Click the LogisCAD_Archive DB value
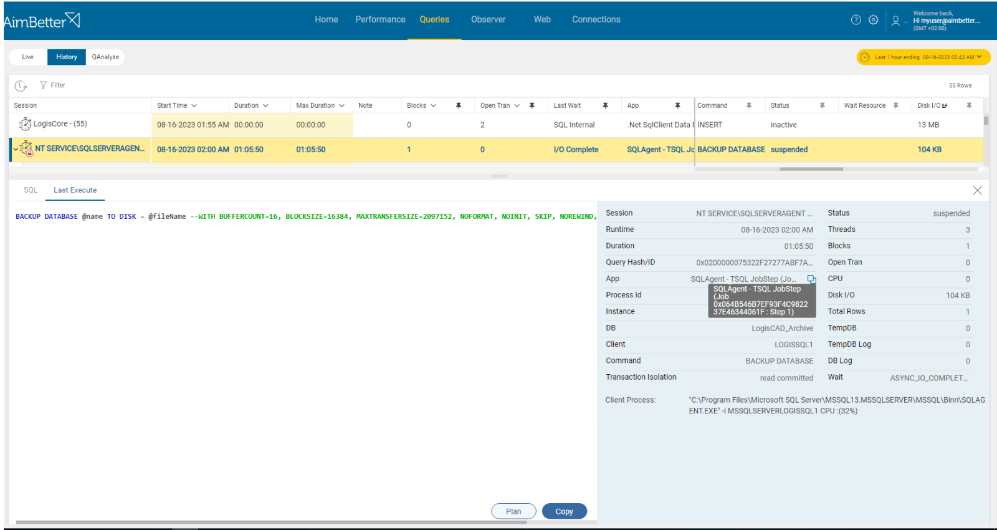 [x=782, y=328]
